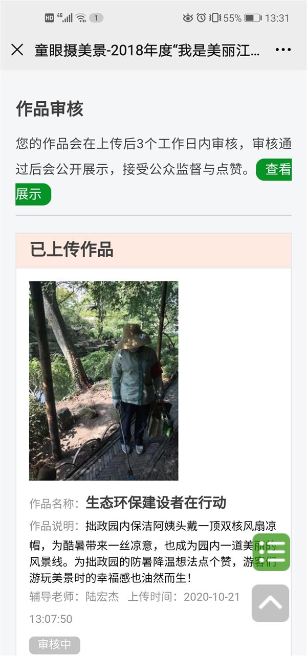This screenshot has height=656, width=307.
Task: Tap the battery icon in status bar
Action: coord(253,18)
